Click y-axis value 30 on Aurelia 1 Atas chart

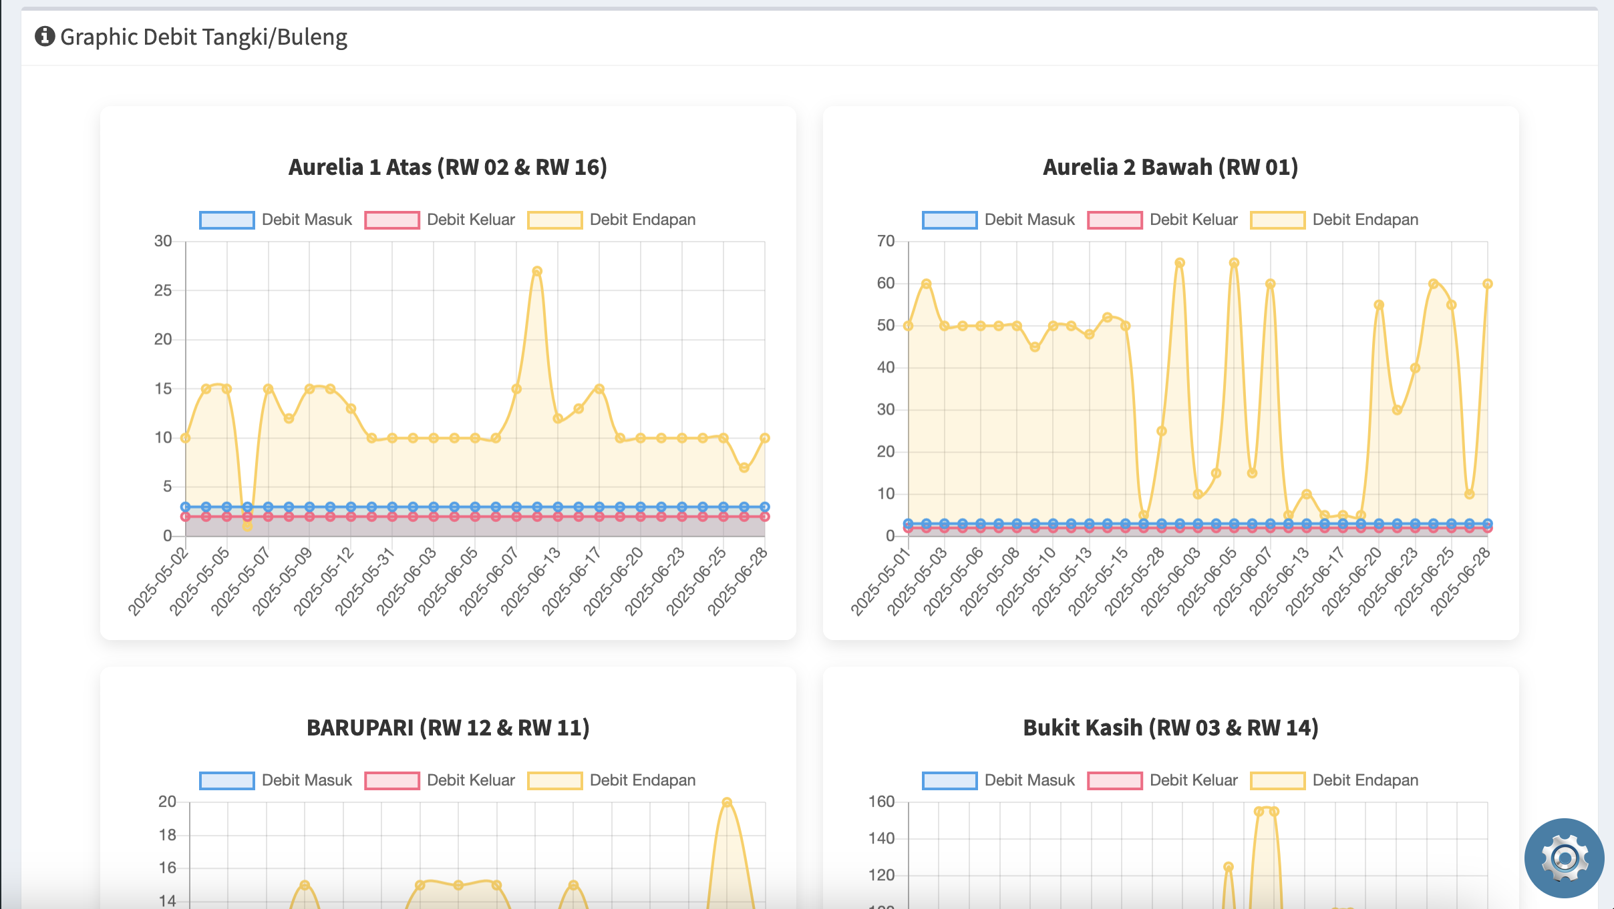pos(163,241)
